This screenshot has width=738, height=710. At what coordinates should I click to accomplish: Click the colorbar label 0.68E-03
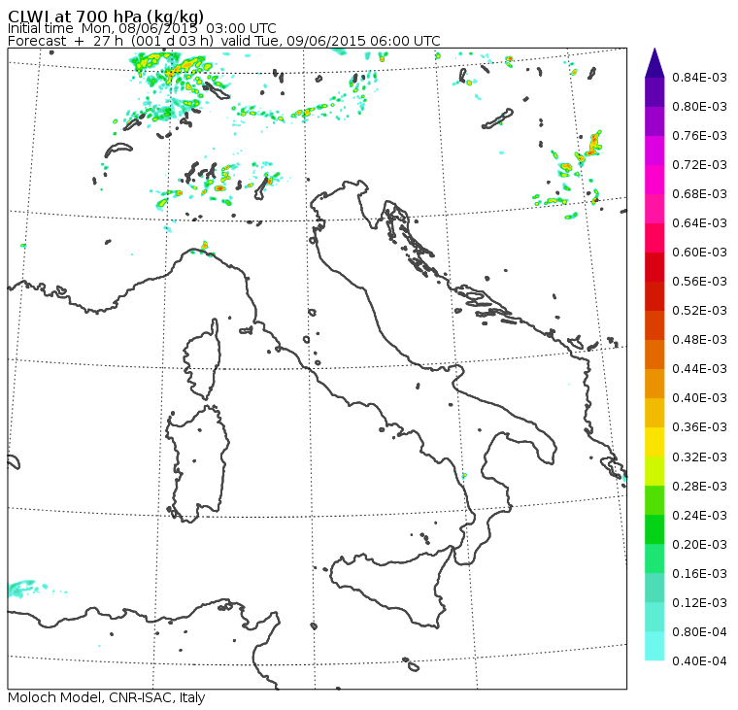699,194
